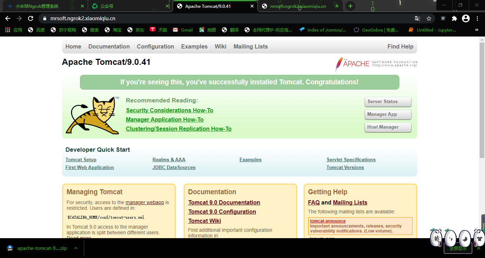Open Clustering/Session Replication How-To link
Screen dimensions: 485x258
coord(179,129)
